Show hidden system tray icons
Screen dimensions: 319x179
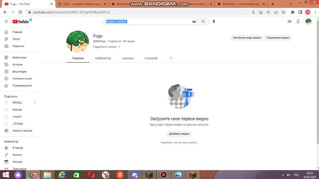coord(283,175)
